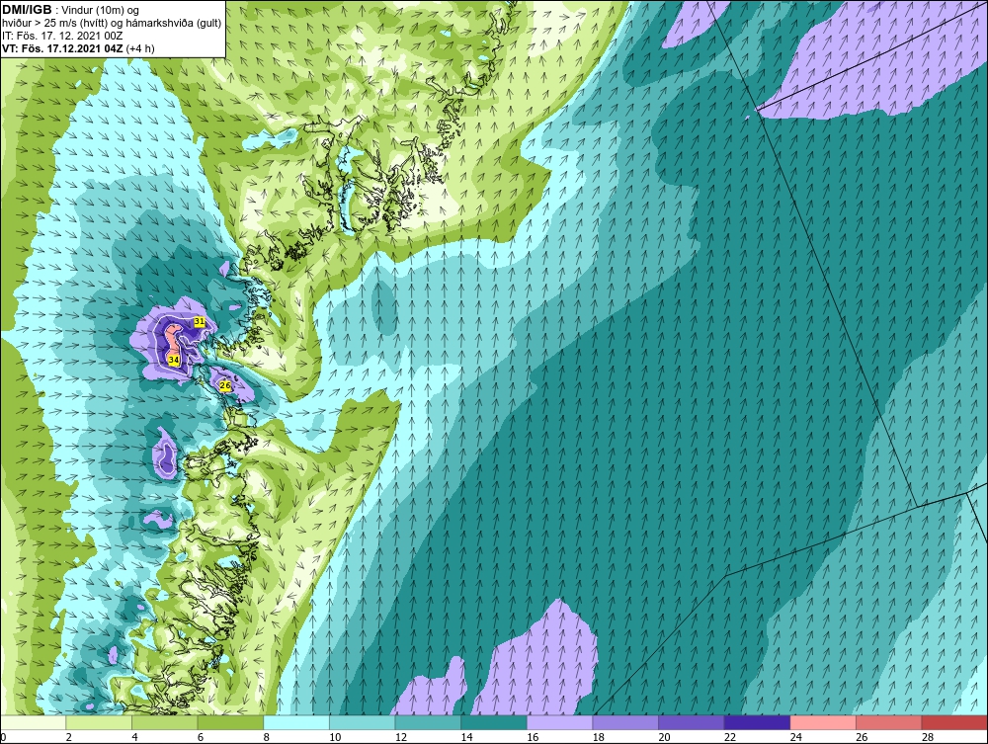The height and width of the screenshot is (744, 988).
Task: Select the 24–26 m/s pink legend swatch
Action: (x=823, y=722)
